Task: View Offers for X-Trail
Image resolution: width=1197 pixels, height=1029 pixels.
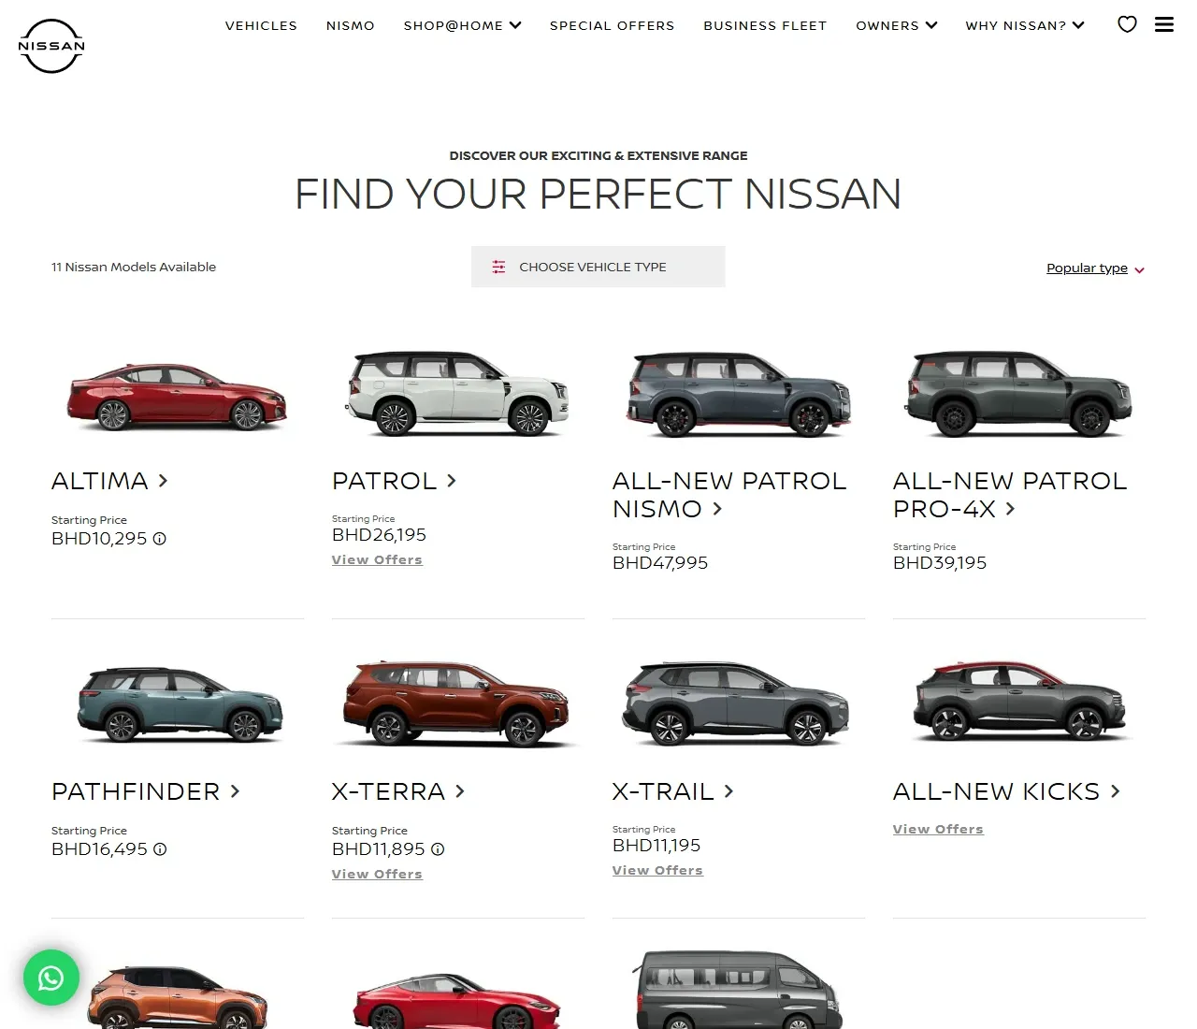Action: [657, 870]
